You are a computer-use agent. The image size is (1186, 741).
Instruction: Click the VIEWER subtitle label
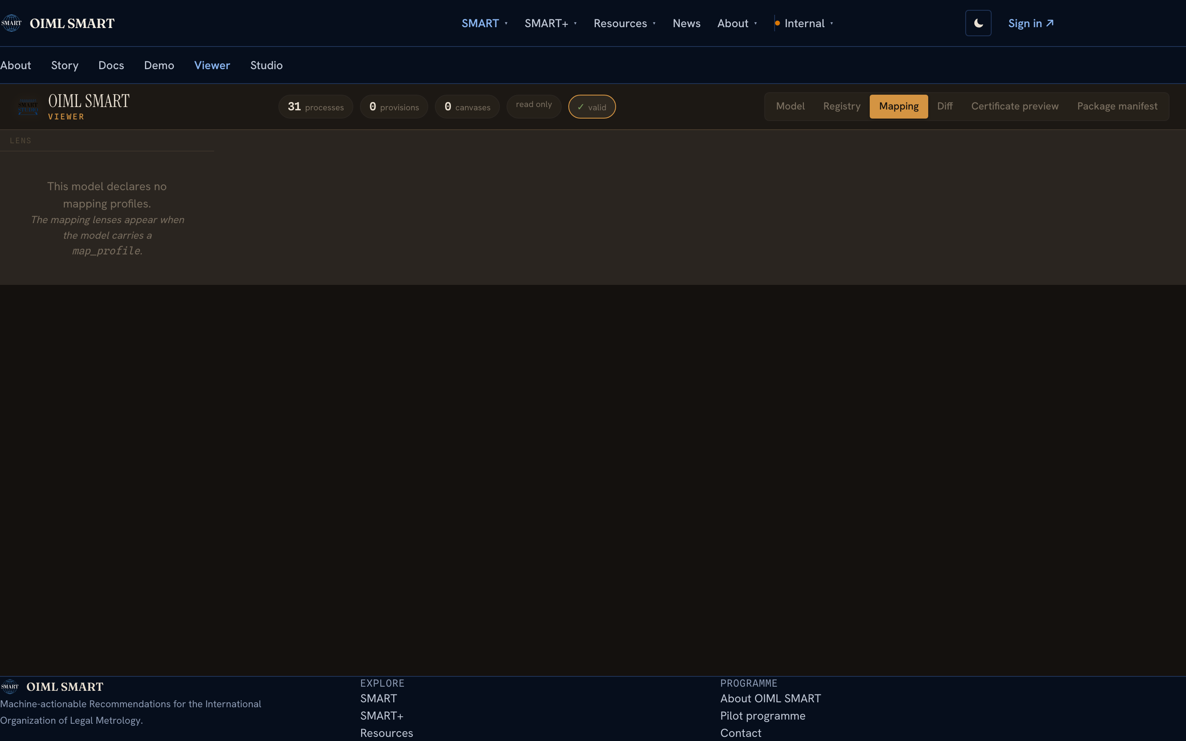[66, 117]
